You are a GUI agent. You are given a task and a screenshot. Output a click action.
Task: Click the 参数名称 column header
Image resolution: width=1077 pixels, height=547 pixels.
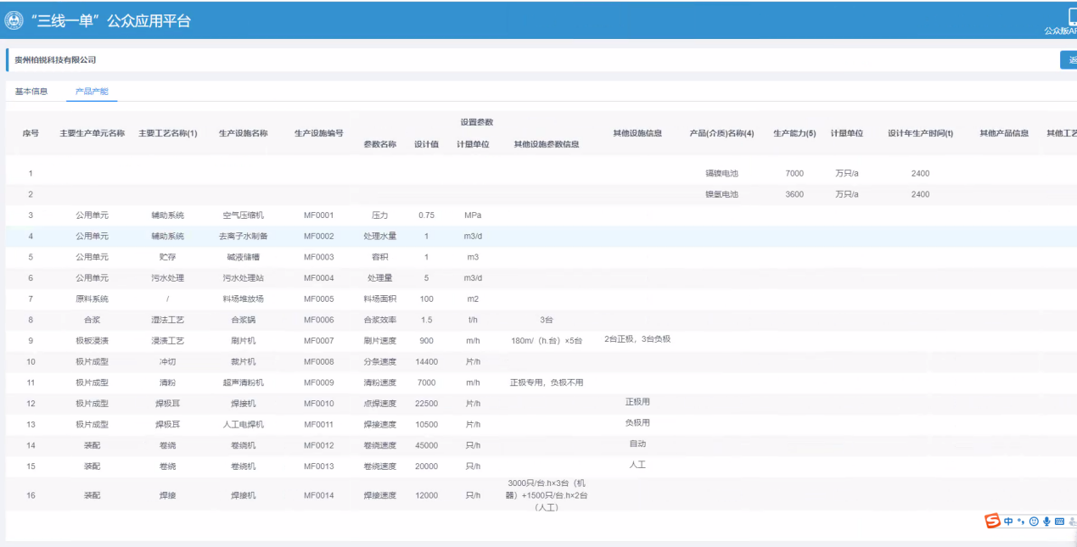(x=380, y=144)
